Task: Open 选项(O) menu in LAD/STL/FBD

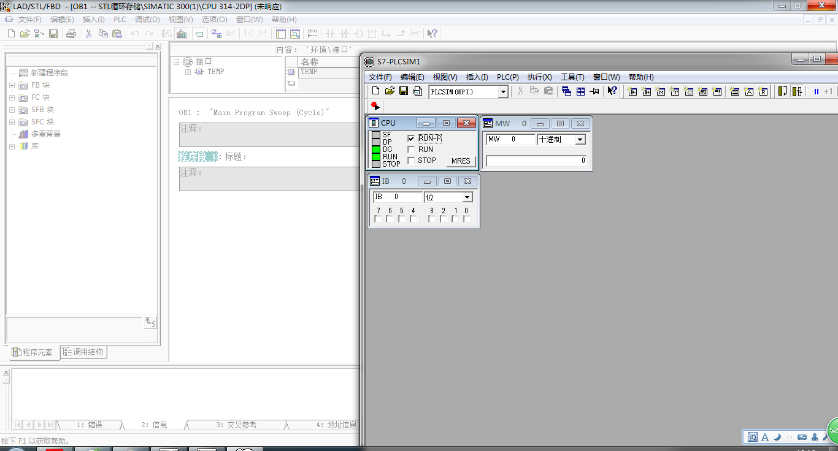Action: pyautogui.click(x=214, y=19)
